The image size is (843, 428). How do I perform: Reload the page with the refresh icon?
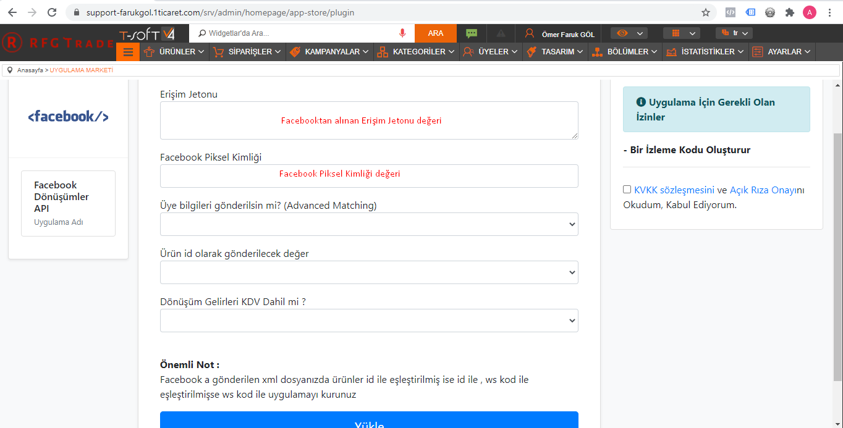[x=52, y=12]
